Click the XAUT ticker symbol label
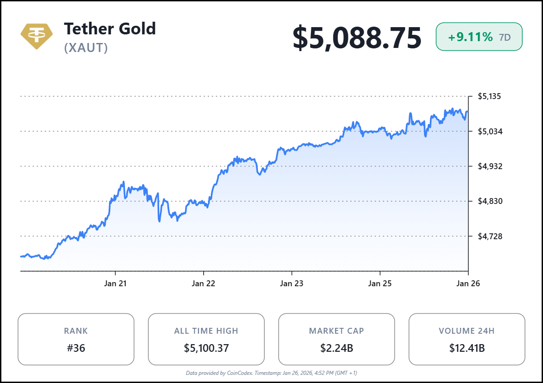 point(86,48)
